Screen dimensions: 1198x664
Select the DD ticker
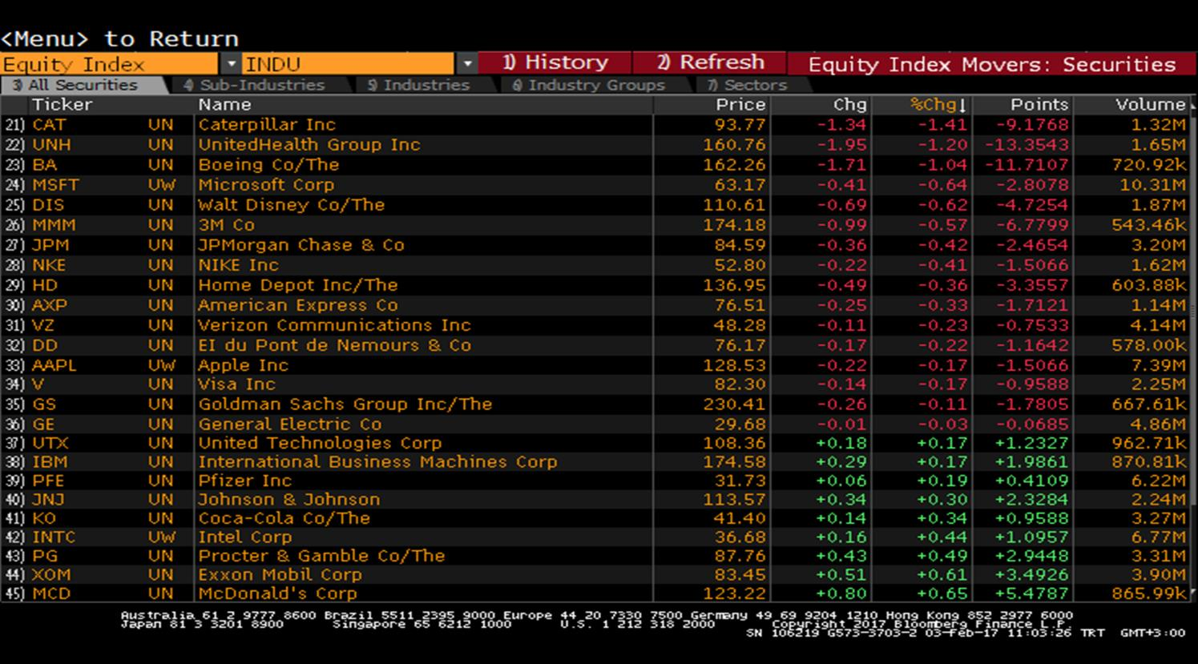pos(44,345)
